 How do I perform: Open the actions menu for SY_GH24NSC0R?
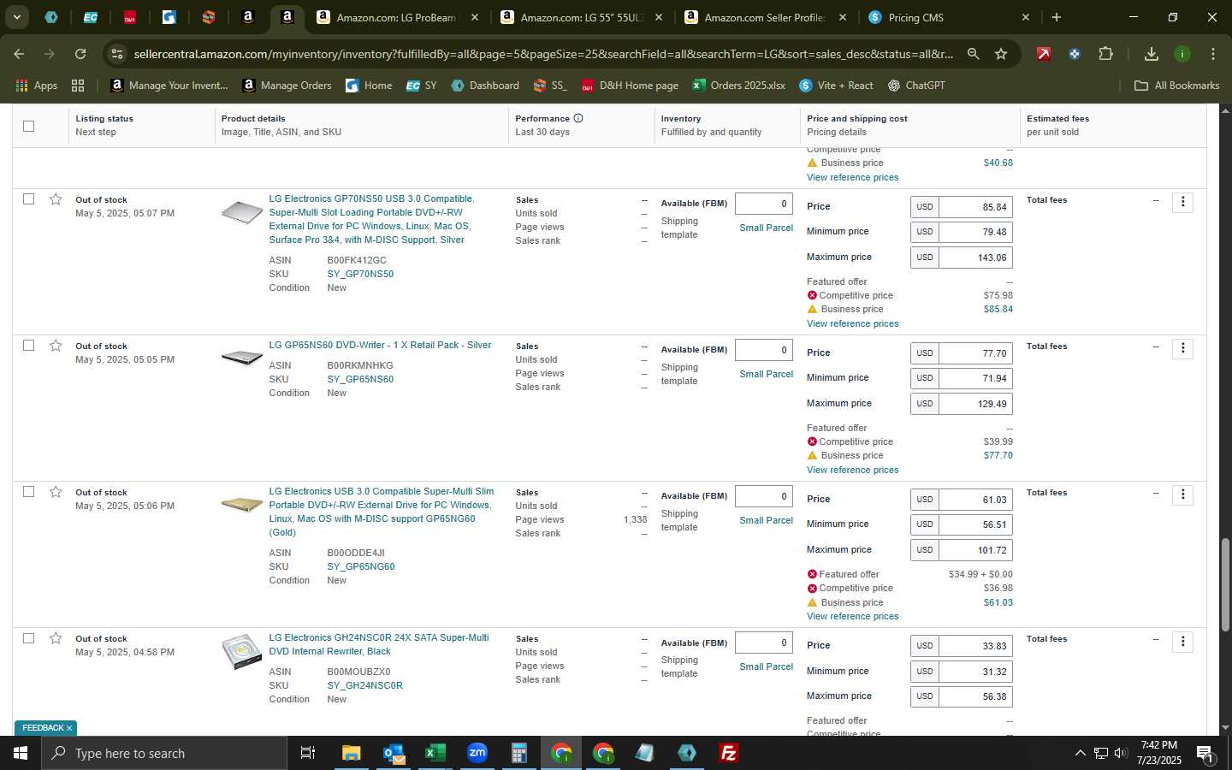tap(1183, 641)
